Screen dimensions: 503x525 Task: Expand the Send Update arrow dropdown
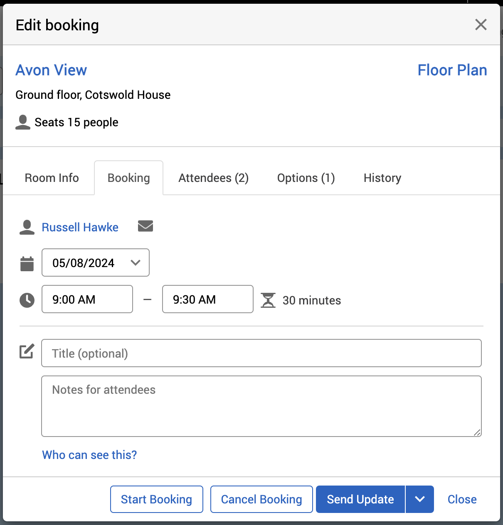point(419,499)
